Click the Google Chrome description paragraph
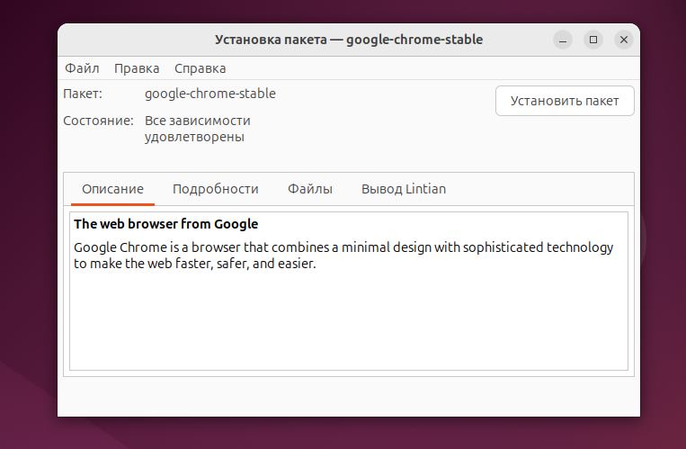 343,255
